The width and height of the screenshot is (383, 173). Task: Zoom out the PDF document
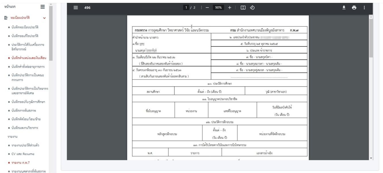(x=207, y=8)
